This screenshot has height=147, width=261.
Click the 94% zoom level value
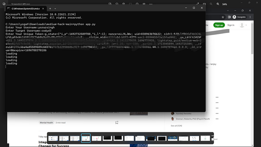click(224, 4)
